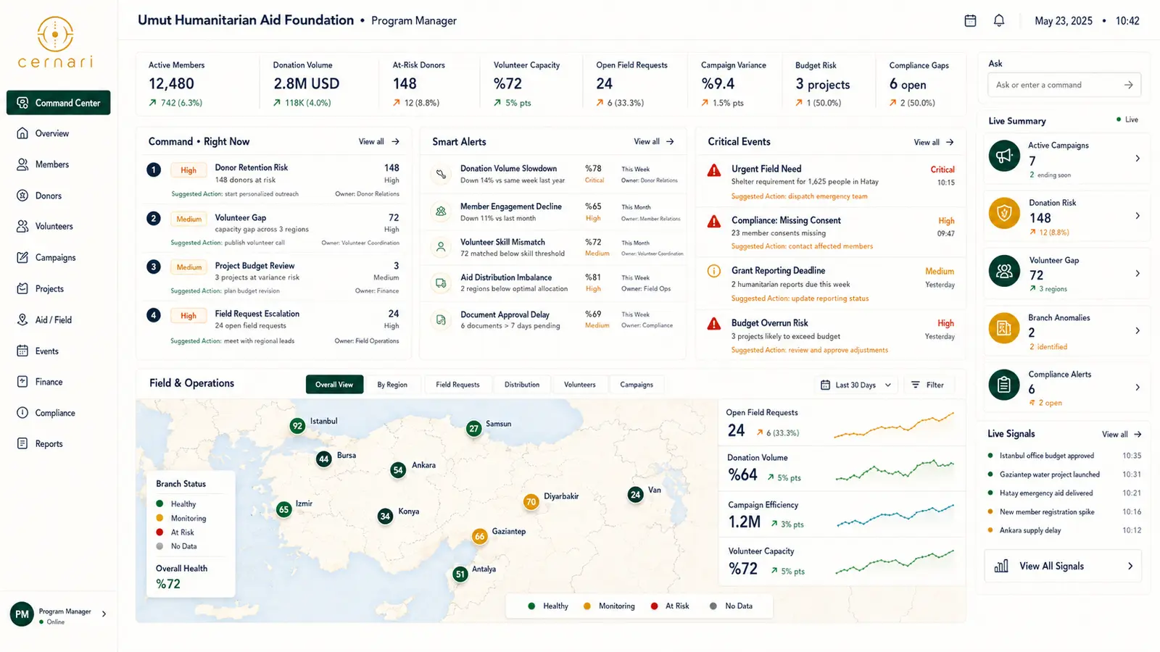Click the Volunteer Skill Mismatch alert icon
This screenshot has height=652, width=1160.
[440, 247]
